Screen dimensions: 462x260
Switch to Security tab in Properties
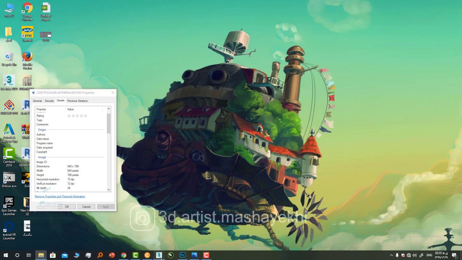pos(49,101)
